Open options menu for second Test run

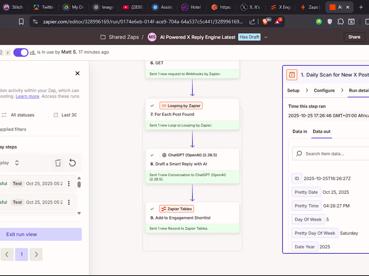[x=69, y=202]
